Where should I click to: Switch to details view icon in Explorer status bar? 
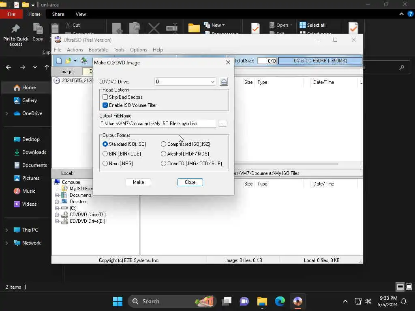coord(400,287)
